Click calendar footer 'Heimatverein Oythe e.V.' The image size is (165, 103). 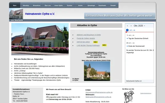coord(134,81)
